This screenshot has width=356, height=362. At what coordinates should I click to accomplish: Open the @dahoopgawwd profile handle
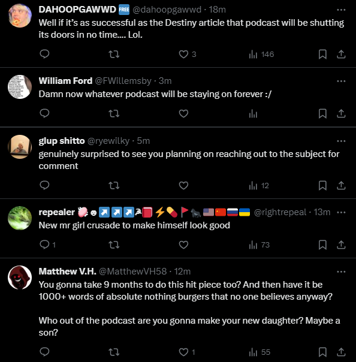coord(167,10)
